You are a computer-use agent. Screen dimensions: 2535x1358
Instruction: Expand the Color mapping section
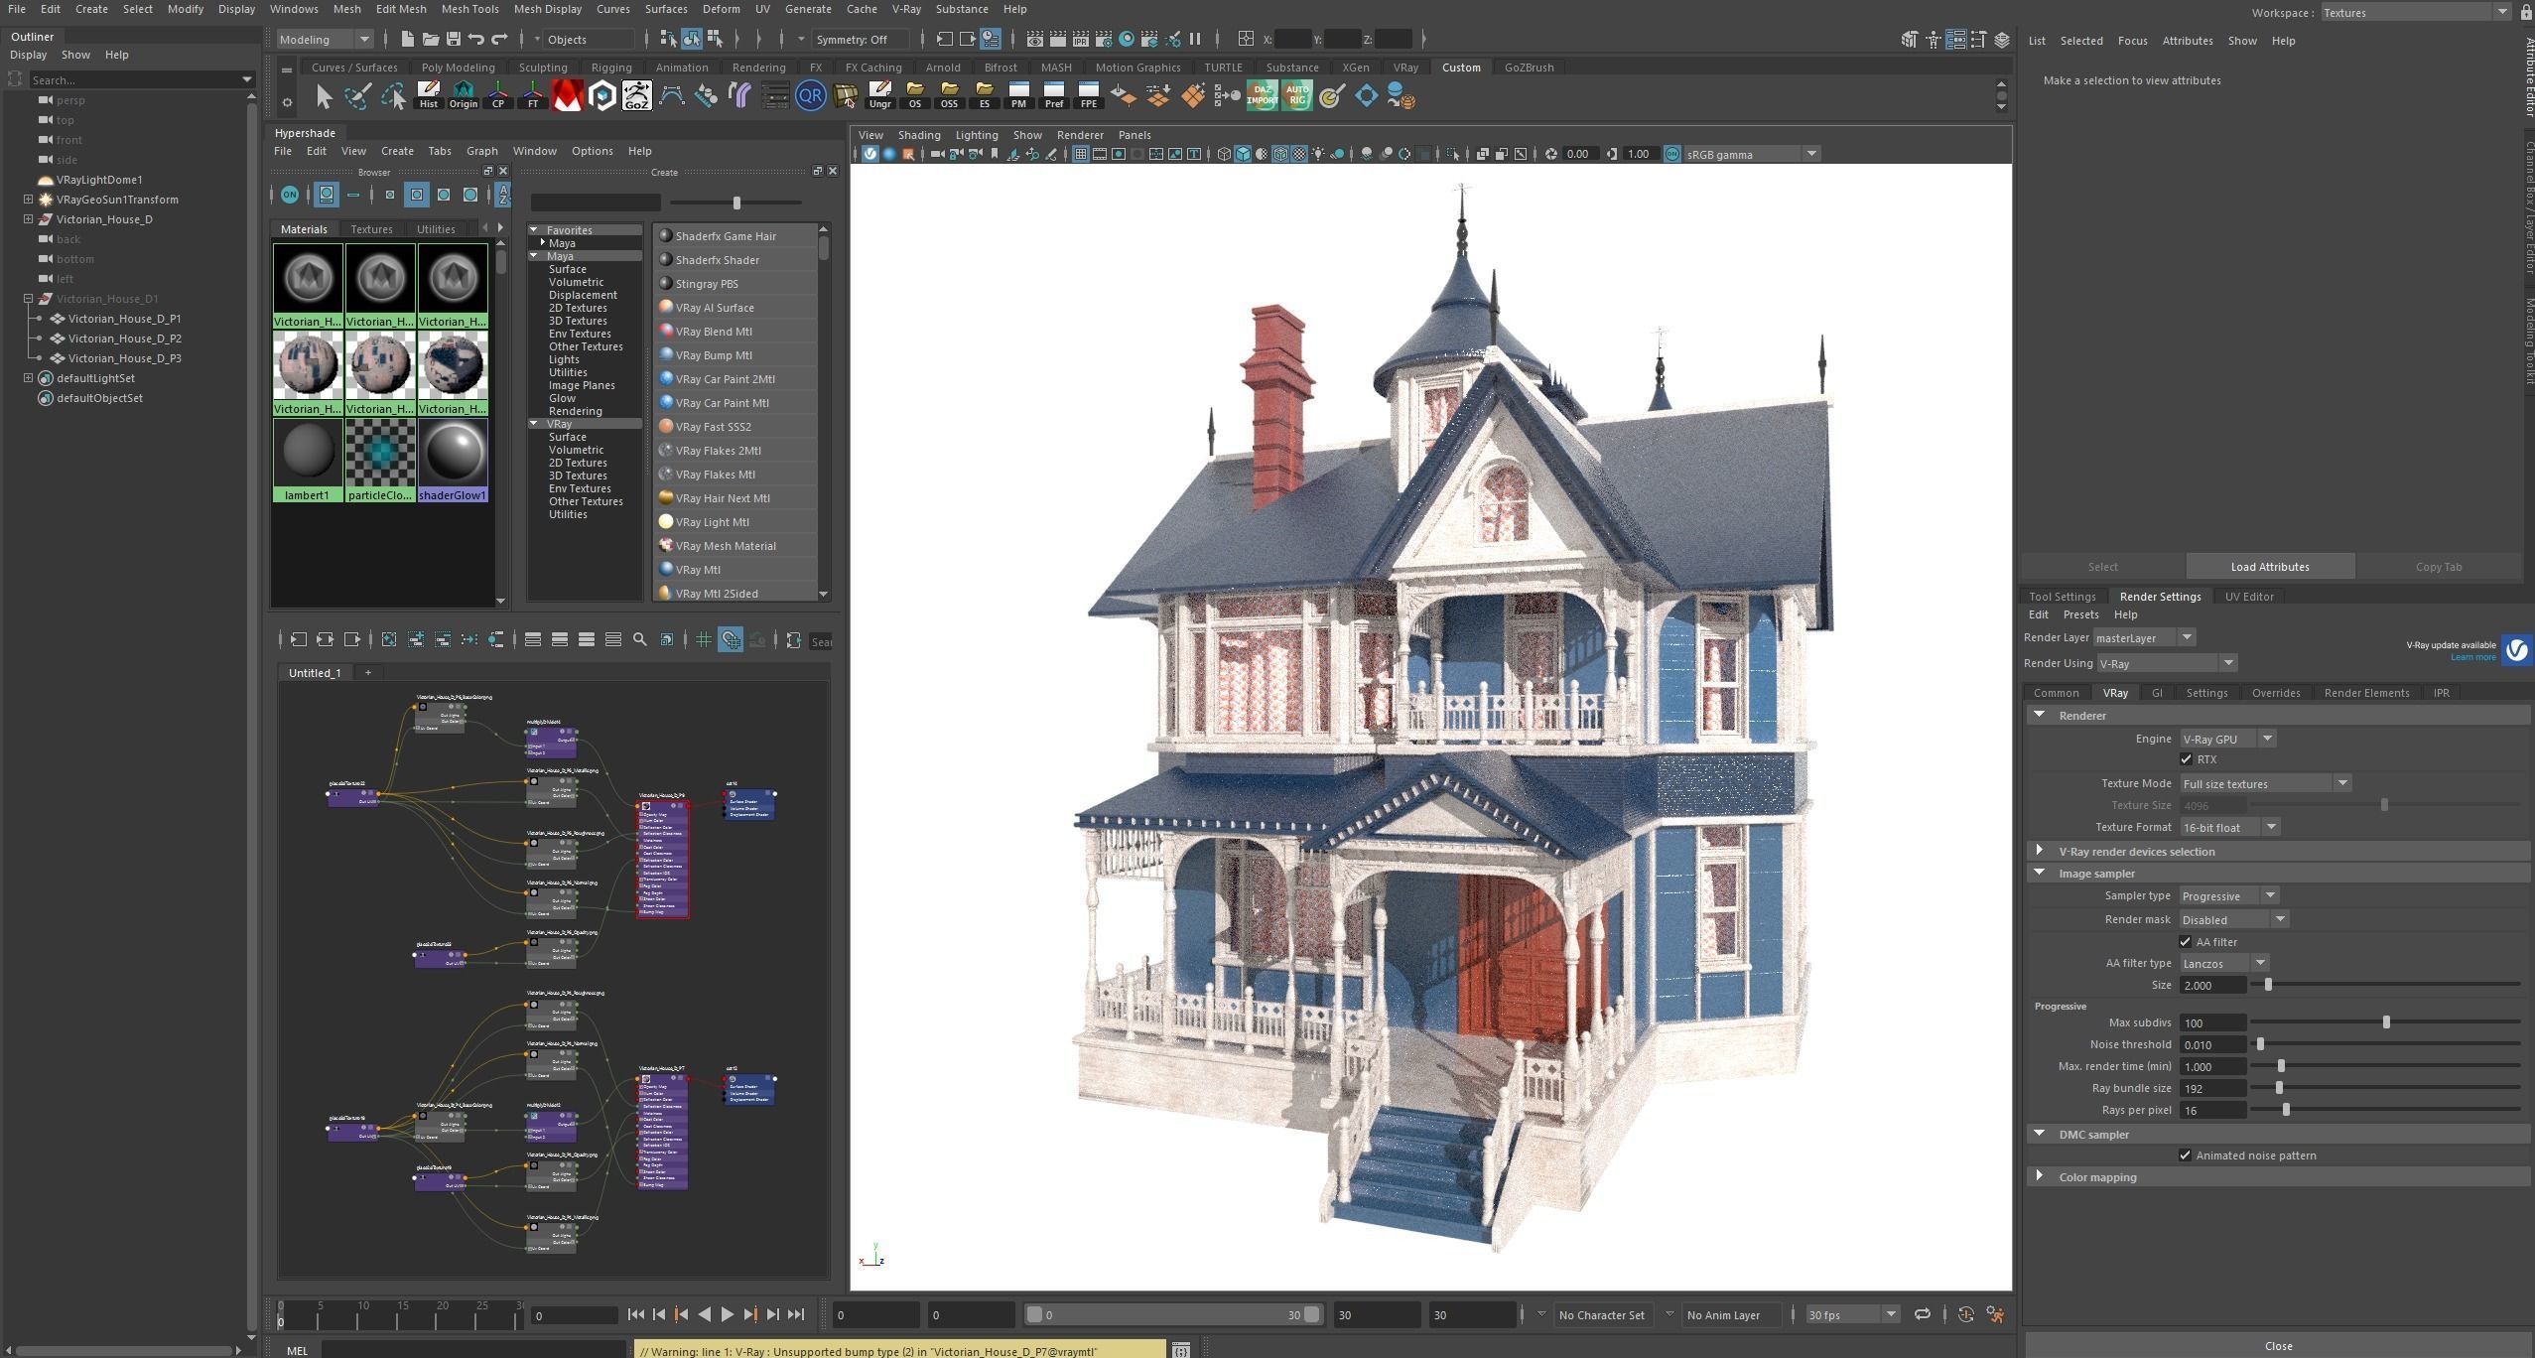[x=2278, y=1177]
